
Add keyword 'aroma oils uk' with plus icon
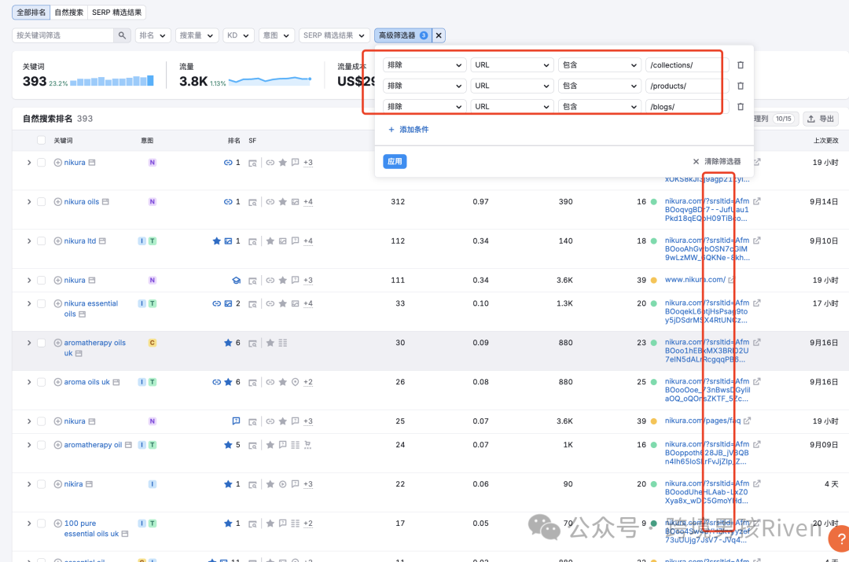pos(58,382)
